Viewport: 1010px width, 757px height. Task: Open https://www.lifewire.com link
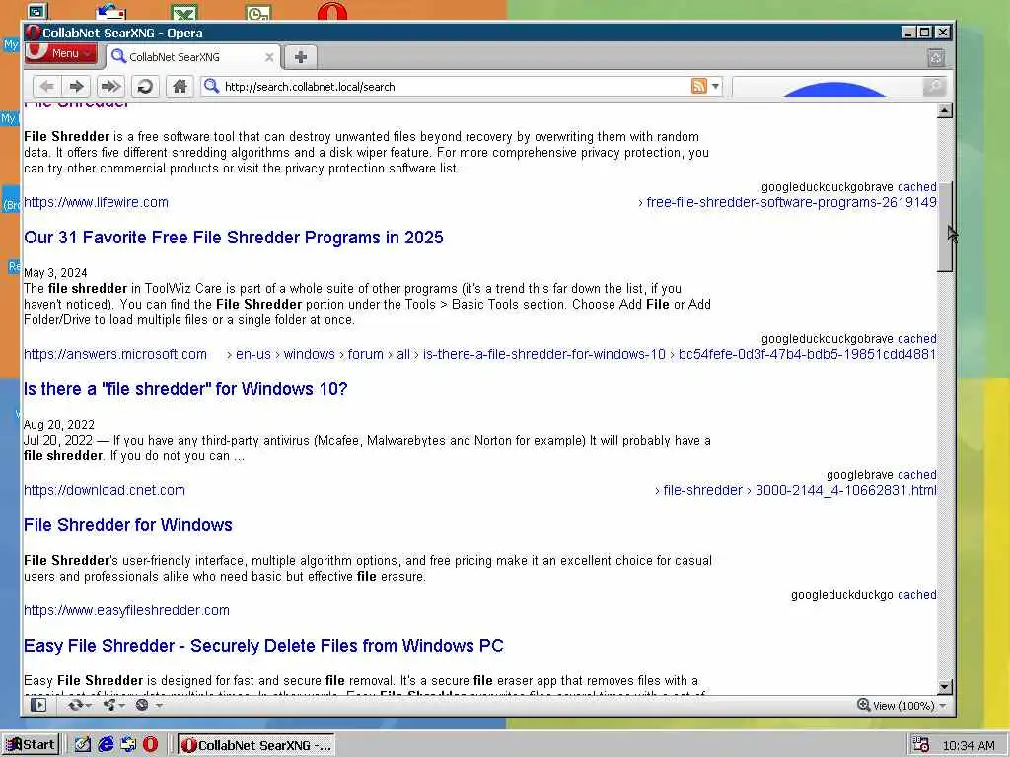(96, 202)
